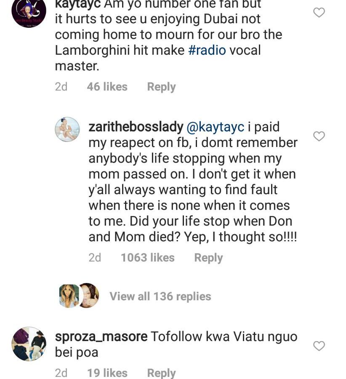The width and height of the screenshot is (346, 379).
Task: Expand View all 136 replies
Action: 160,296
